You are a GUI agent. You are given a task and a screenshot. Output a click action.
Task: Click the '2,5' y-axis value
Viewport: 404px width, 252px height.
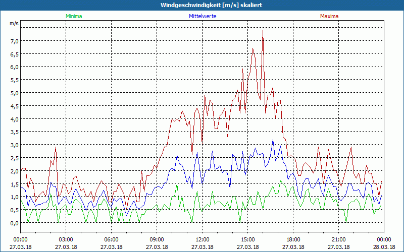click(x=14, y=158)
